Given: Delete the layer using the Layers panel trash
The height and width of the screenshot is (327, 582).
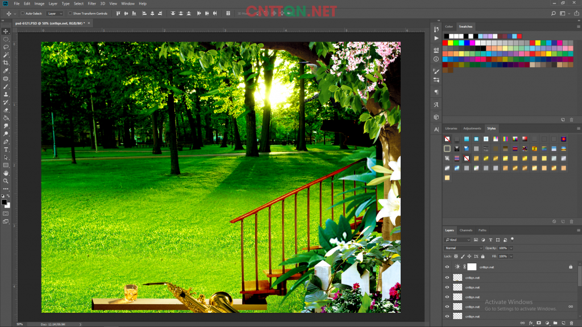Looking at the screenshot, I should [572, 323].
